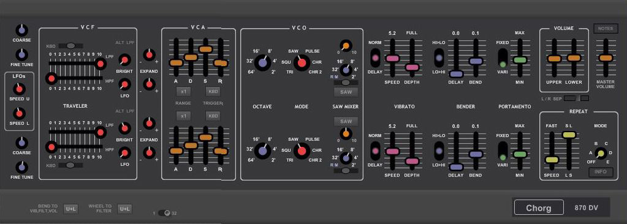Toggle the 1/32 voices switch
627x224 pixels.
[164, 213]
